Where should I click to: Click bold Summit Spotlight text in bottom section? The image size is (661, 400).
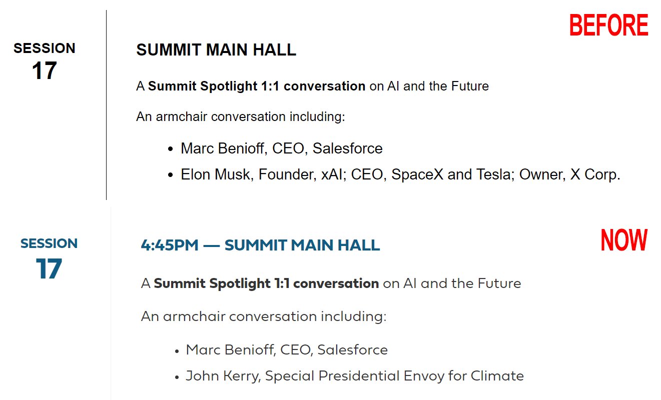click(x=266, y=283)
